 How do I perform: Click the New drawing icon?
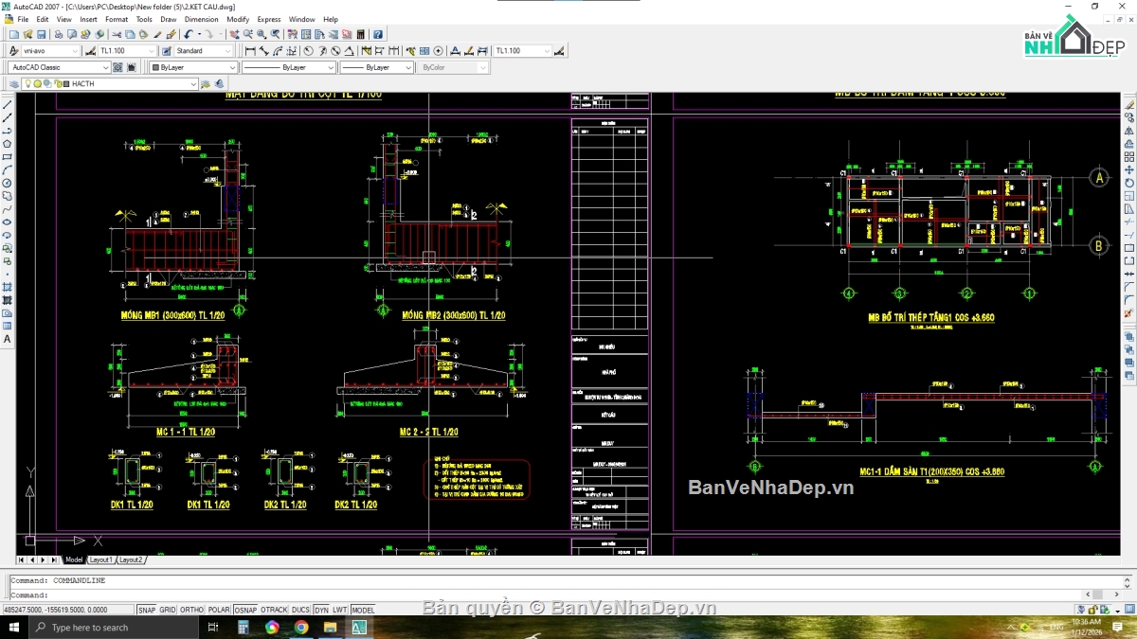tap(13, 34)
